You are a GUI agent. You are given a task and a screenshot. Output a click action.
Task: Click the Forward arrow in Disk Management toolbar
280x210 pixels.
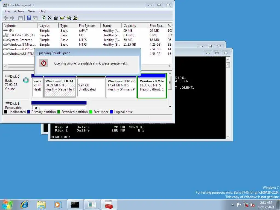(x=12, y=18)
